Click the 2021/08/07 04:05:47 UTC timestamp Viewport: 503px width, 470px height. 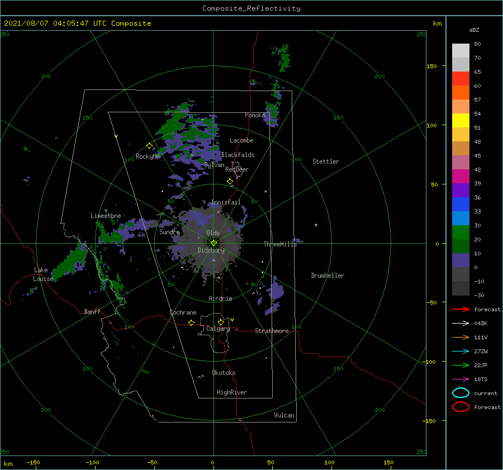coord(78,23)
